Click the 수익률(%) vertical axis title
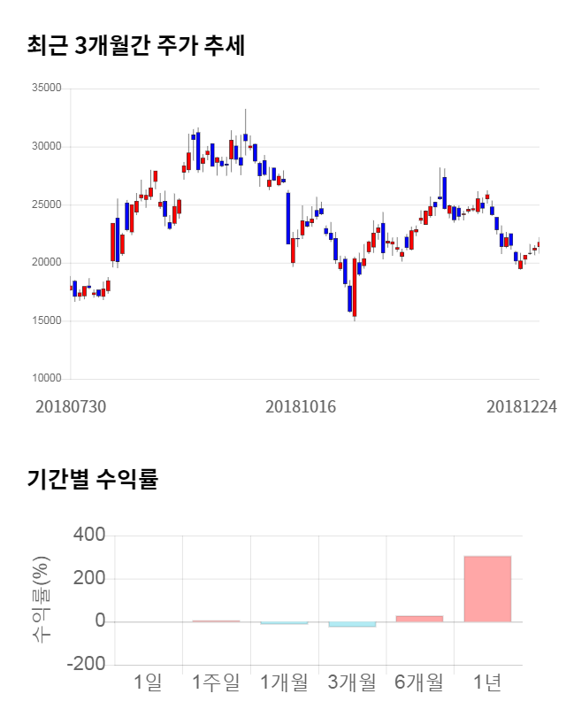This screenshot has width=566, height=717. click(41, 600)
